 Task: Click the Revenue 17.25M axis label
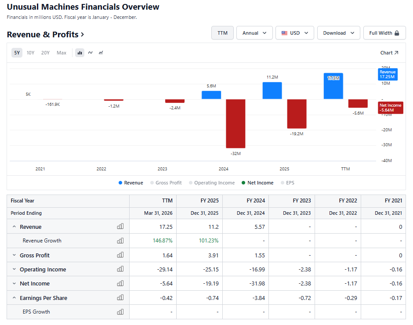pyautogui.click(x=388, y=74)
